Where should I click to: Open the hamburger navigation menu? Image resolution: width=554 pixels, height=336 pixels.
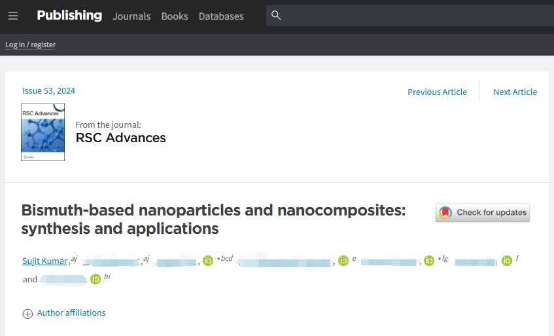click(13, 16)
